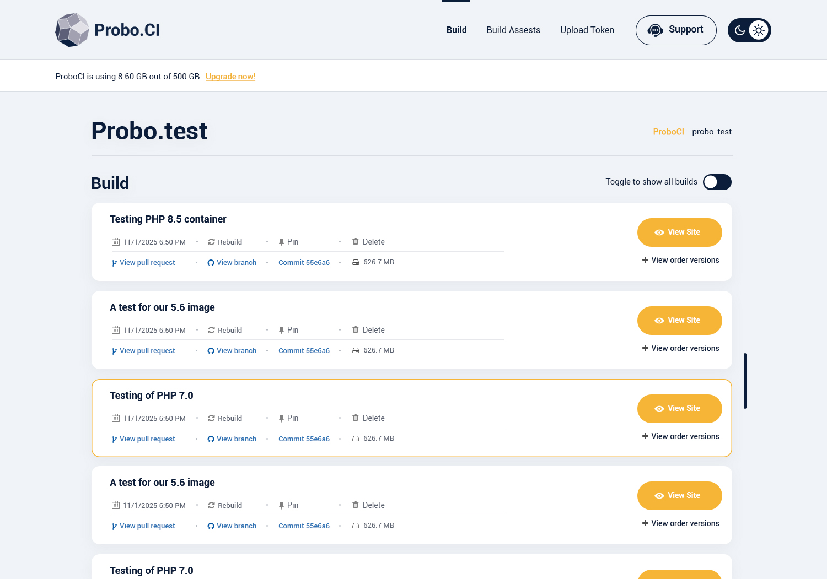Select light mode sun icon
827x579 pixels.
[759, 30]
